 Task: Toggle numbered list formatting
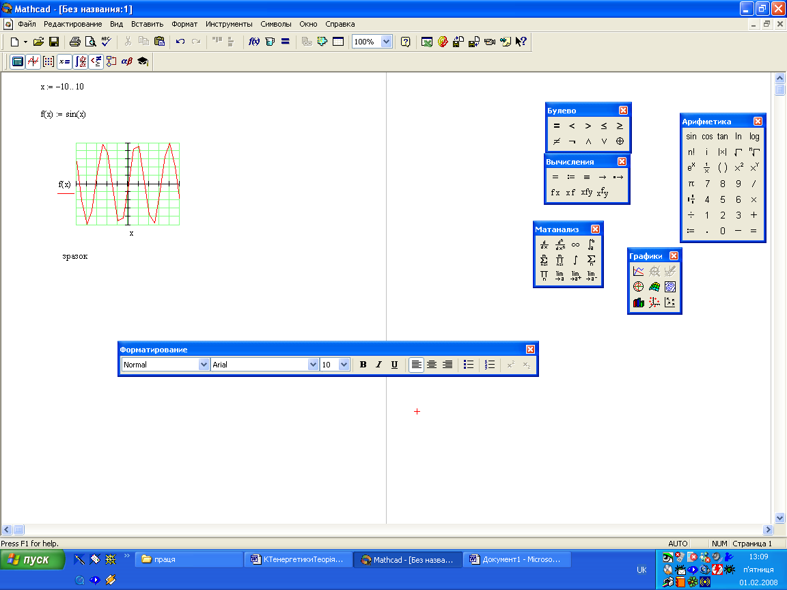point(490,365)
